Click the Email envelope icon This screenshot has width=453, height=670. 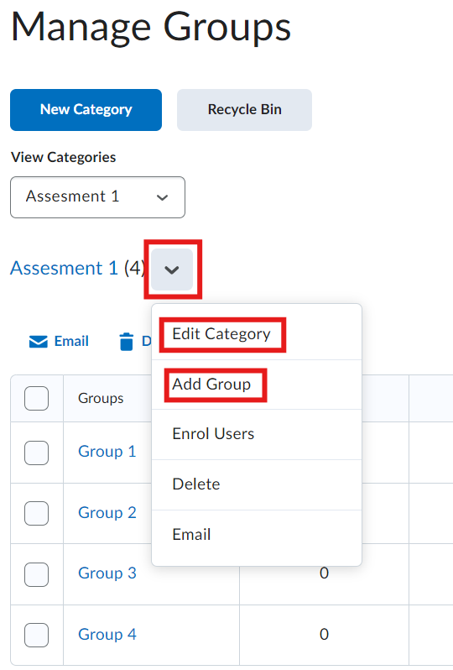coord(38,342)
